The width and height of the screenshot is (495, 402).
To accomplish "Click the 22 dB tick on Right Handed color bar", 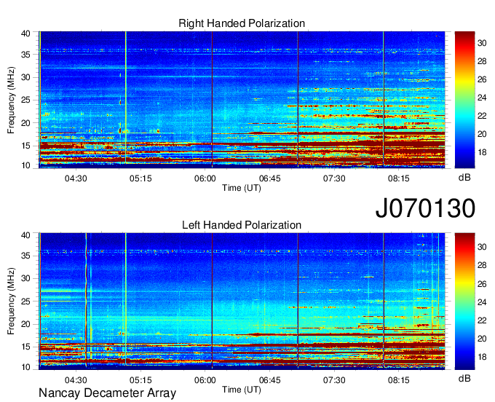I will click(482, 116).
